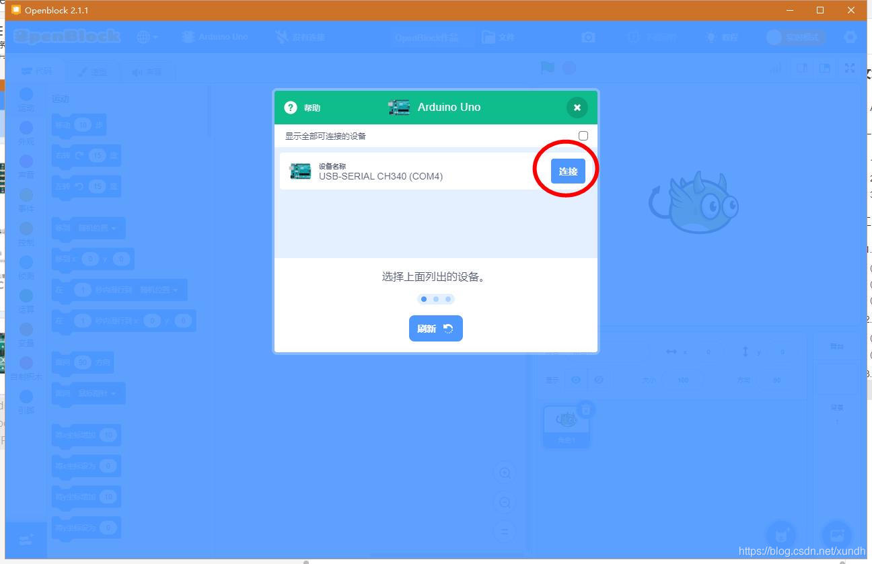Viewport: 872px width, 564px height.
Task: Click the sprite x coordinate field
Action: (708, 352)
